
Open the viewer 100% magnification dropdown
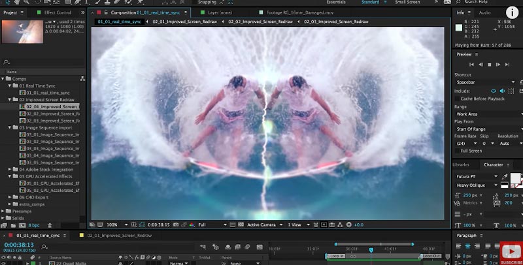pos(117,225)
